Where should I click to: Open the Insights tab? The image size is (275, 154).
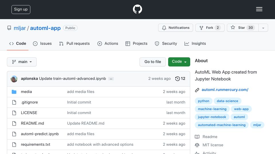coord(195,43)
